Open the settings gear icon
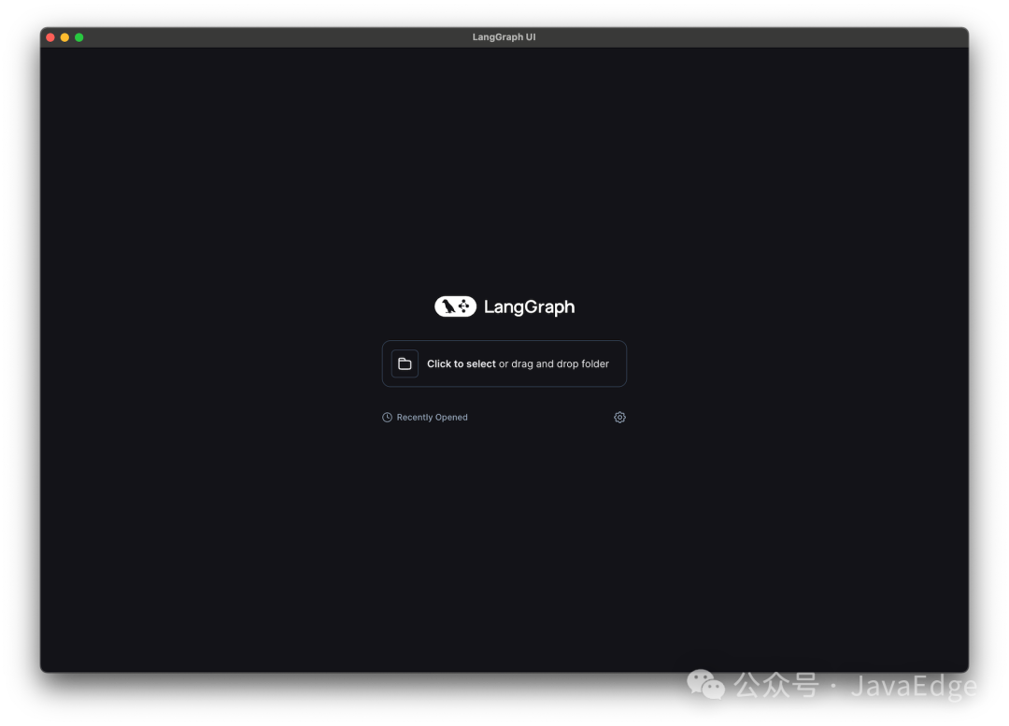The width and height of the screenshot is (1009, 726). [x=619, y=417]
